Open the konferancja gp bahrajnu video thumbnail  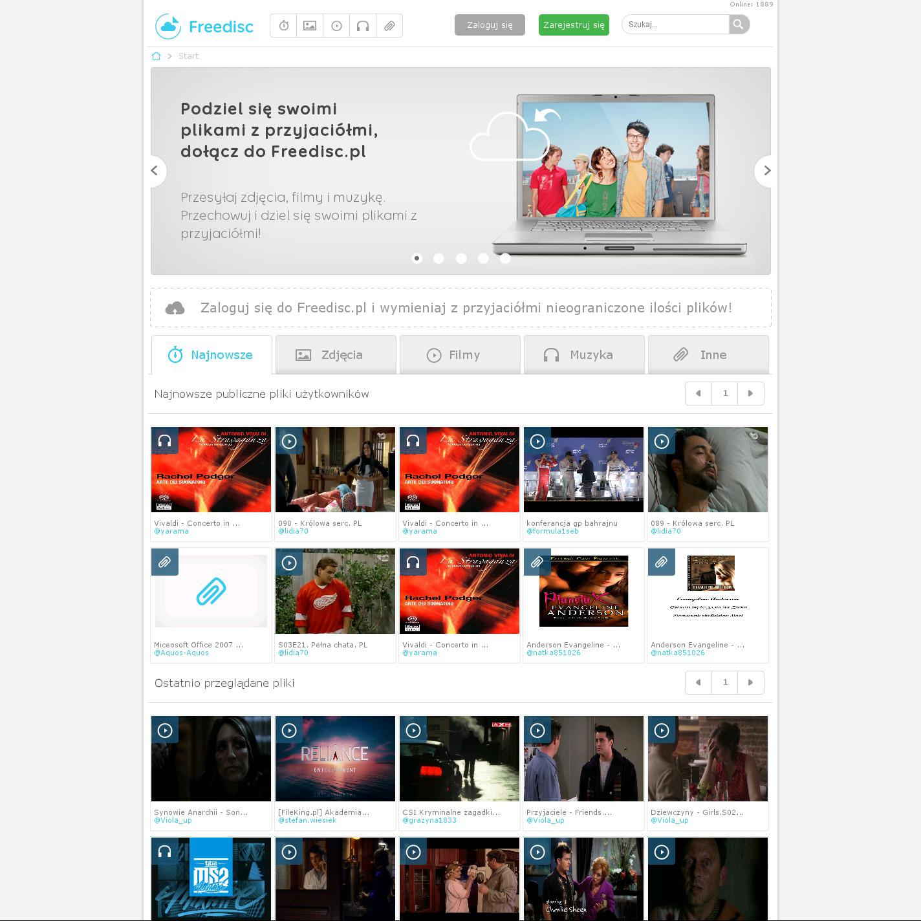[583, 470]
